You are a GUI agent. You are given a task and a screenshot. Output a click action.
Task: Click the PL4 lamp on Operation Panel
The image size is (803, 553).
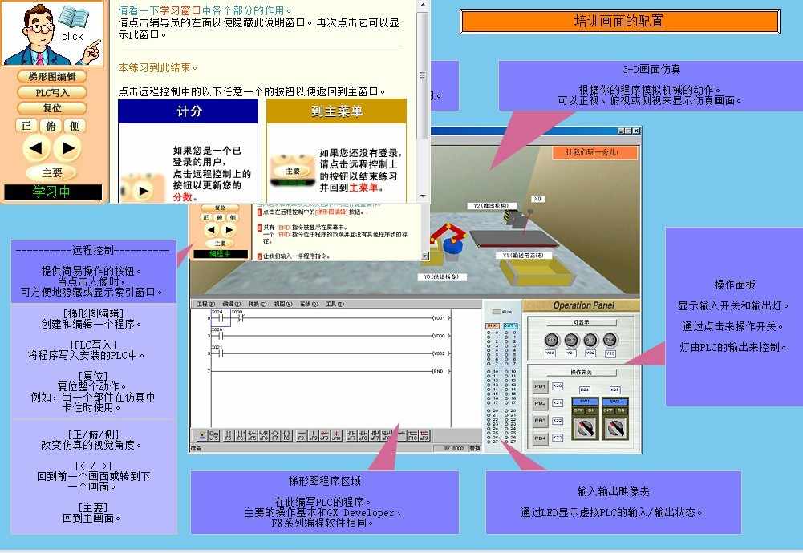click(x=610, y=340)
